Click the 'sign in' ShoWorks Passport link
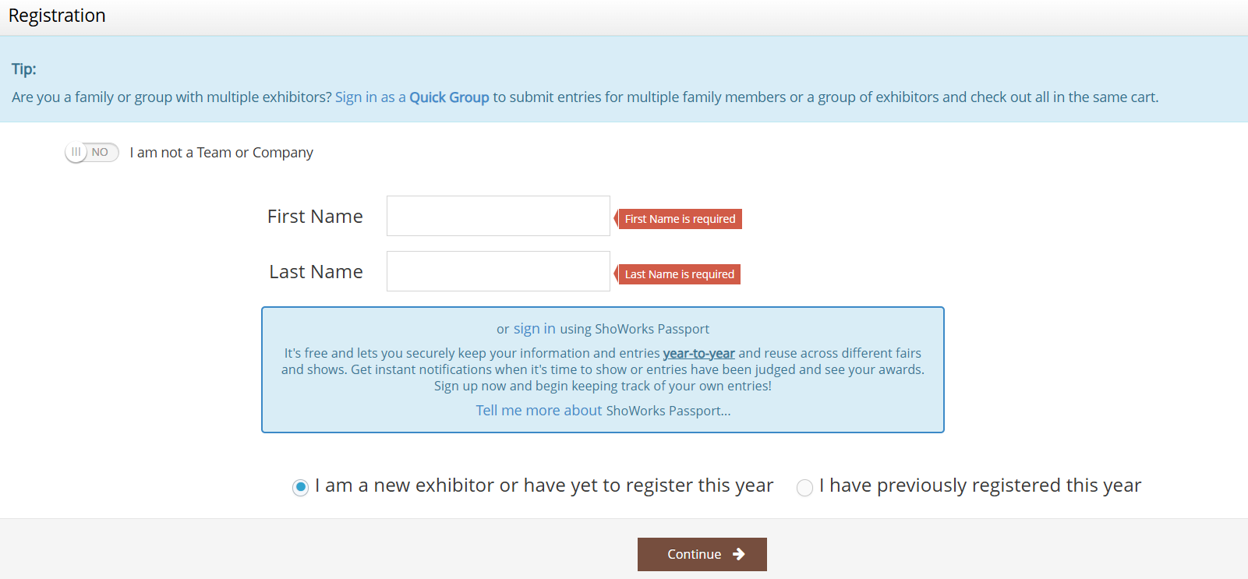The height and width of the screenshot is (579, 1248). pyautogui.click(x=534, y=329)
